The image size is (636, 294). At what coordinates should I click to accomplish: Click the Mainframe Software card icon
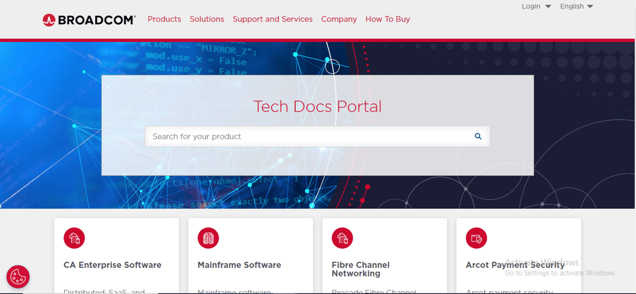(208, 239)
